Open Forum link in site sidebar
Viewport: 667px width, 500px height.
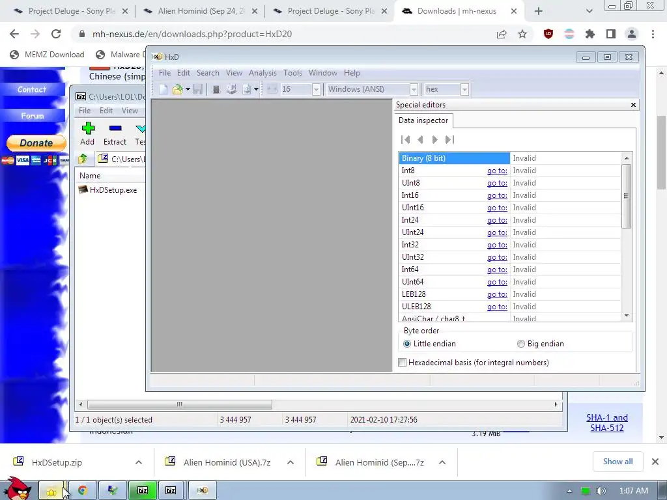33,116
